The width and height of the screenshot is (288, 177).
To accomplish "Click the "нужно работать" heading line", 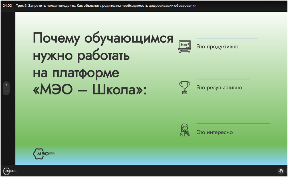I will point(81,56).
